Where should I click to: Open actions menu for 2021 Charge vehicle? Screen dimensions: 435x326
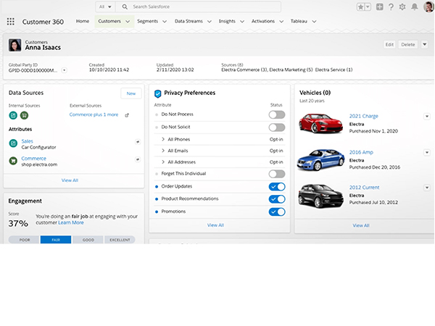[x=427, y=117]
